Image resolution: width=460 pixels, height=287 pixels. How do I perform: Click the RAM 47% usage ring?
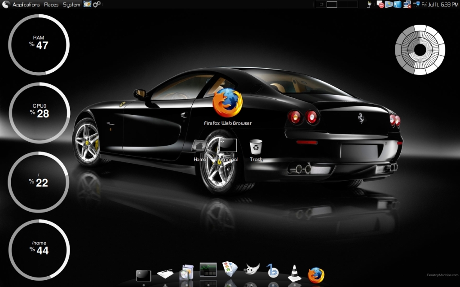click(x=39, y=45)
